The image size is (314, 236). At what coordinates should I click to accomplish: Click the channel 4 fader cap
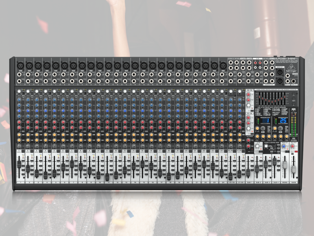[x=46, y=175]
